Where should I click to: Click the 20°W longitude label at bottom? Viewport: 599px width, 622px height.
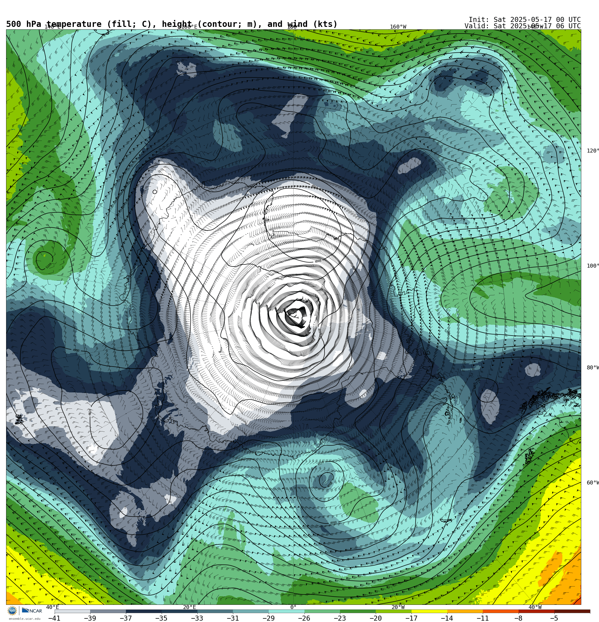point(398,607)
